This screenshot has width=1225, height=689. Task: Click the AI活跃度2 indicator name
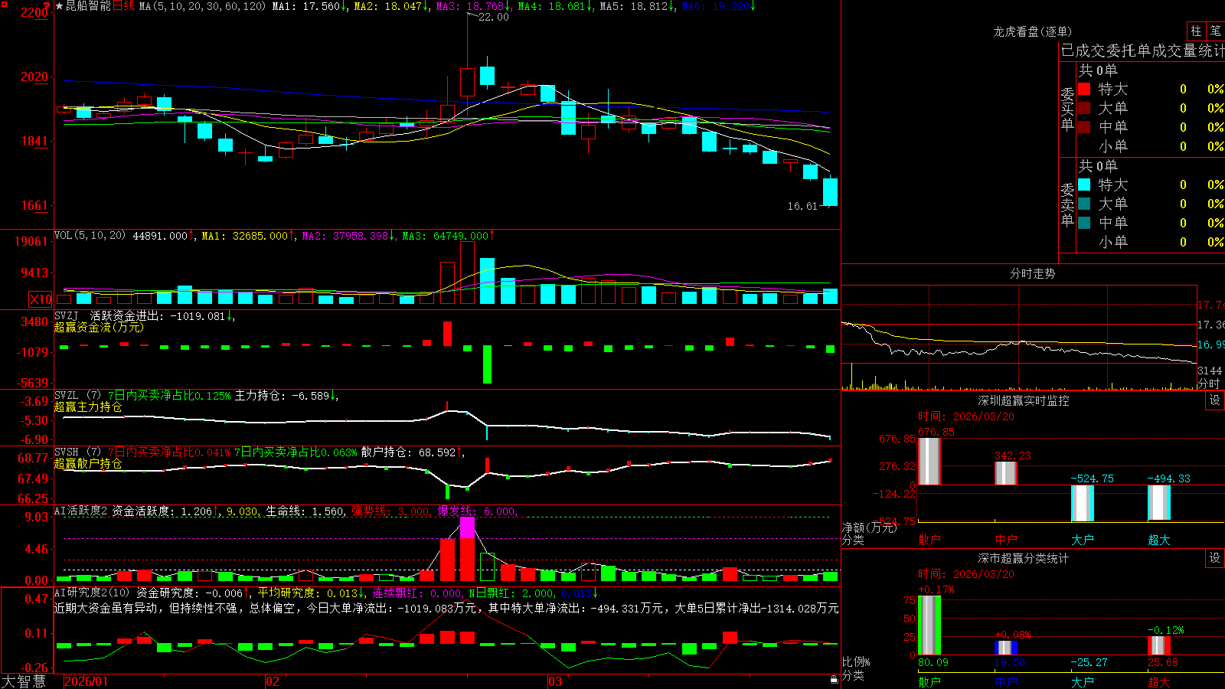(81, 511)
